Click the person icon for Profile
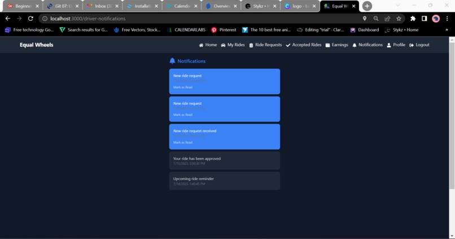455x239 pixels. click(389, 45)
